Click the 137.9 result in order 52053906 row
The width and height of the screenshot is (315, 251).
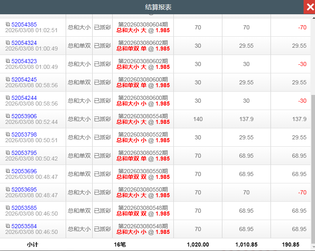[x=299, y=119]
